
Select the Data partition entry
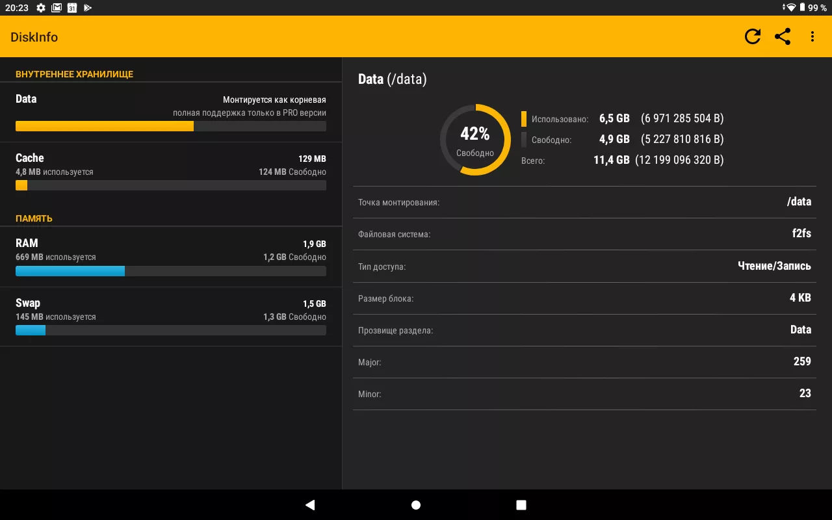coord(171,112)
